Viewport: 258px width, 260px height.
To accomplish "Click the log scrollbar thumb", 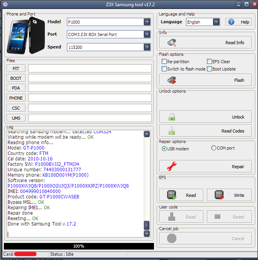I will 147,225.
